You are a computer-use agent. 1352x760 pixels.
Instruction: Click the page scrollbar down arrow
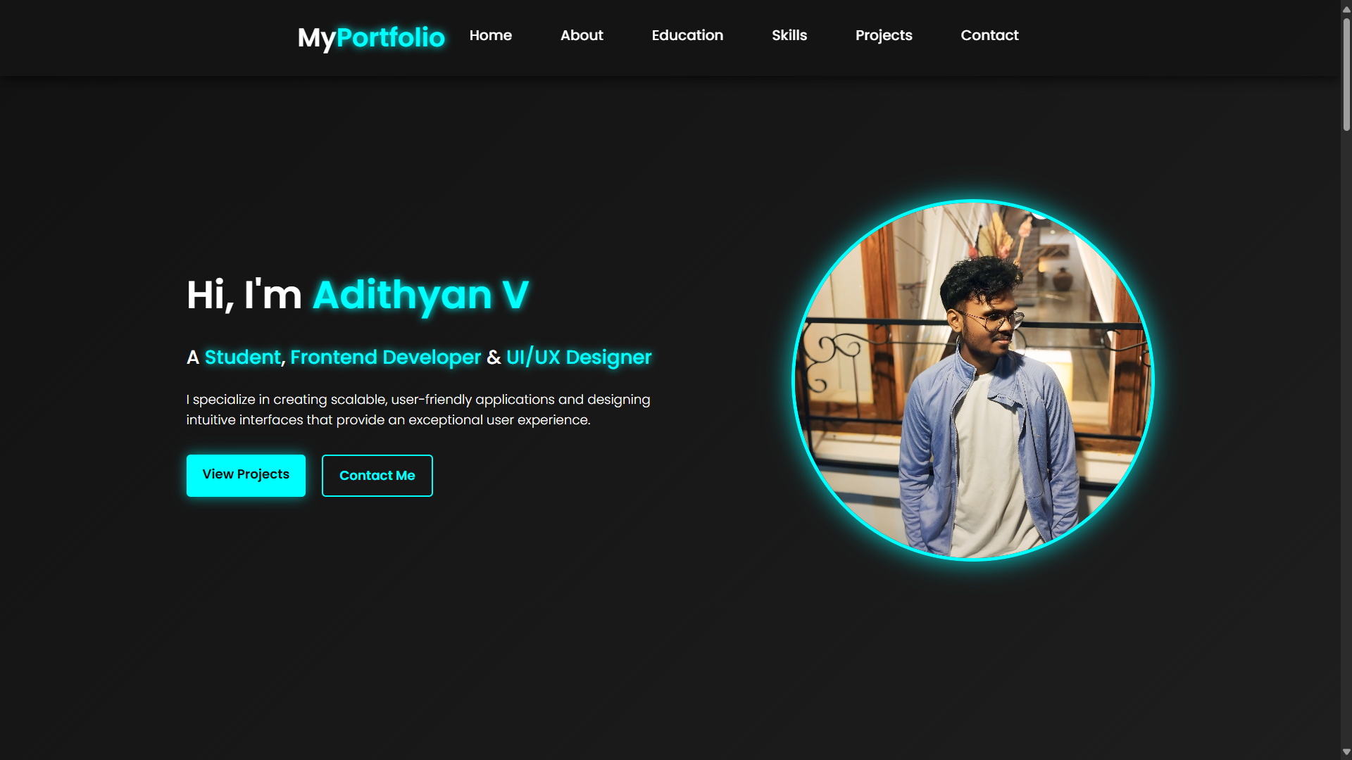tap(1346, 752)
